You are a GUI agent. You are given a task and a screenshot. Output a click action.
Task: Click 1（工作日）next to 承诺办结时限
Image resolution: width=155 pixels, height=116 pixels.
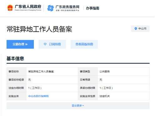tap(106, 88)
